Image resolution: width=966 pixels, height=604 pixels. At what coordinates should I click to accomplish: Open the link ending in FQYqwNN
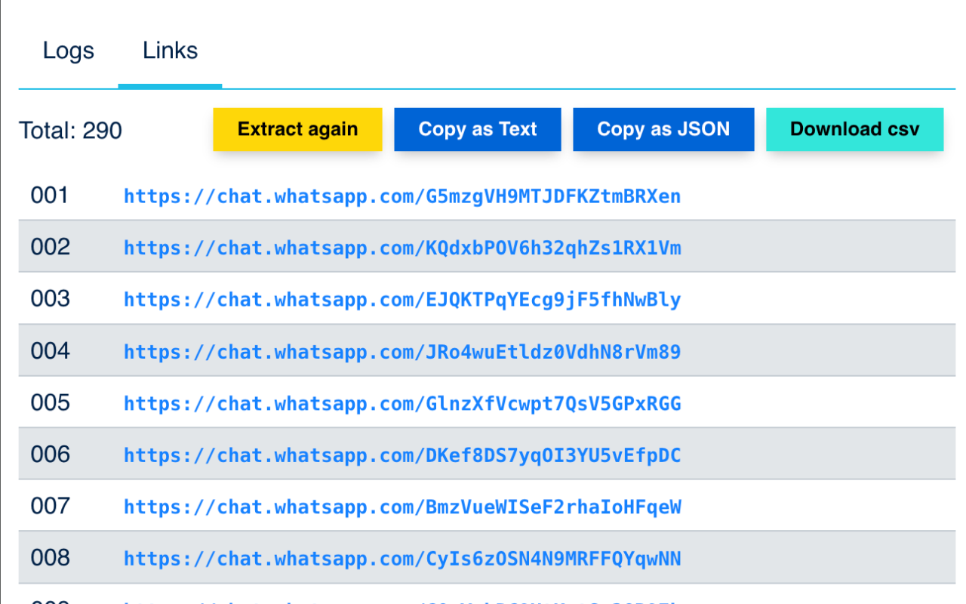click(x=402, y=558)
